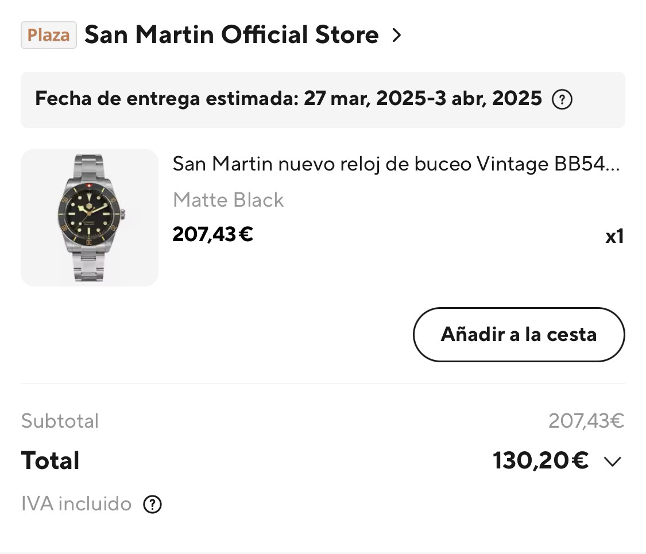646x554 pixels.
Task: Open the delivery date help icon
Action: (x=562, y=100)
